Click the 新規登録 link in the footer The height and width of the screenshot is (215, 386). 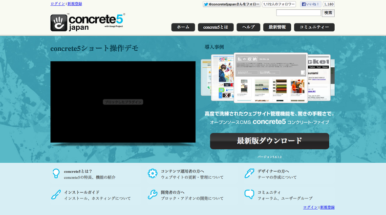[327, 207]
